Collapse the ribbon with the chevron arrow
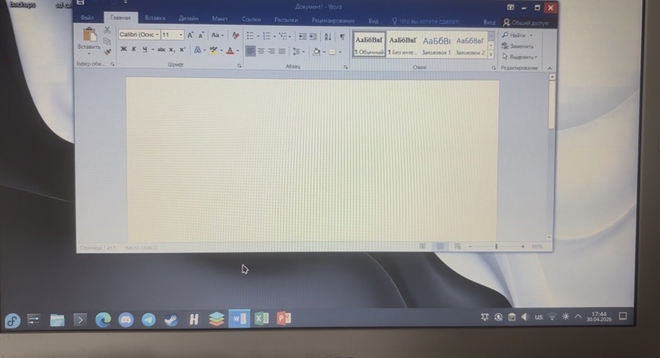This screenshot has width=660, height=358. 549,68
